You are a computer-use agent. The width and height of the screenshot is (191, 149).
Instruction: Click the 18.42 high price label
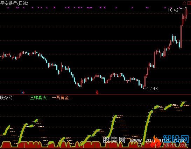173,10
